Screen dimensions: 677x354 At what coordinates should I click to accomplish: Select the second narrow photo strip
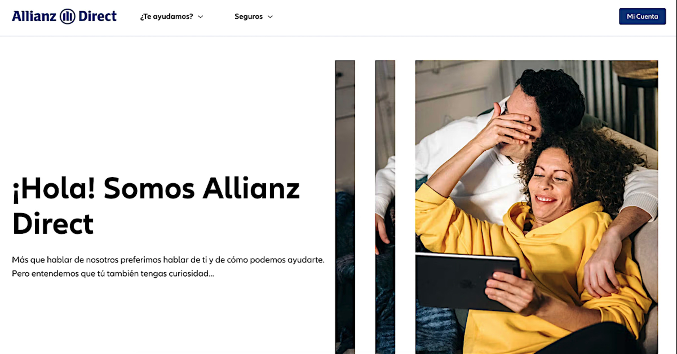tap(385, 207)
